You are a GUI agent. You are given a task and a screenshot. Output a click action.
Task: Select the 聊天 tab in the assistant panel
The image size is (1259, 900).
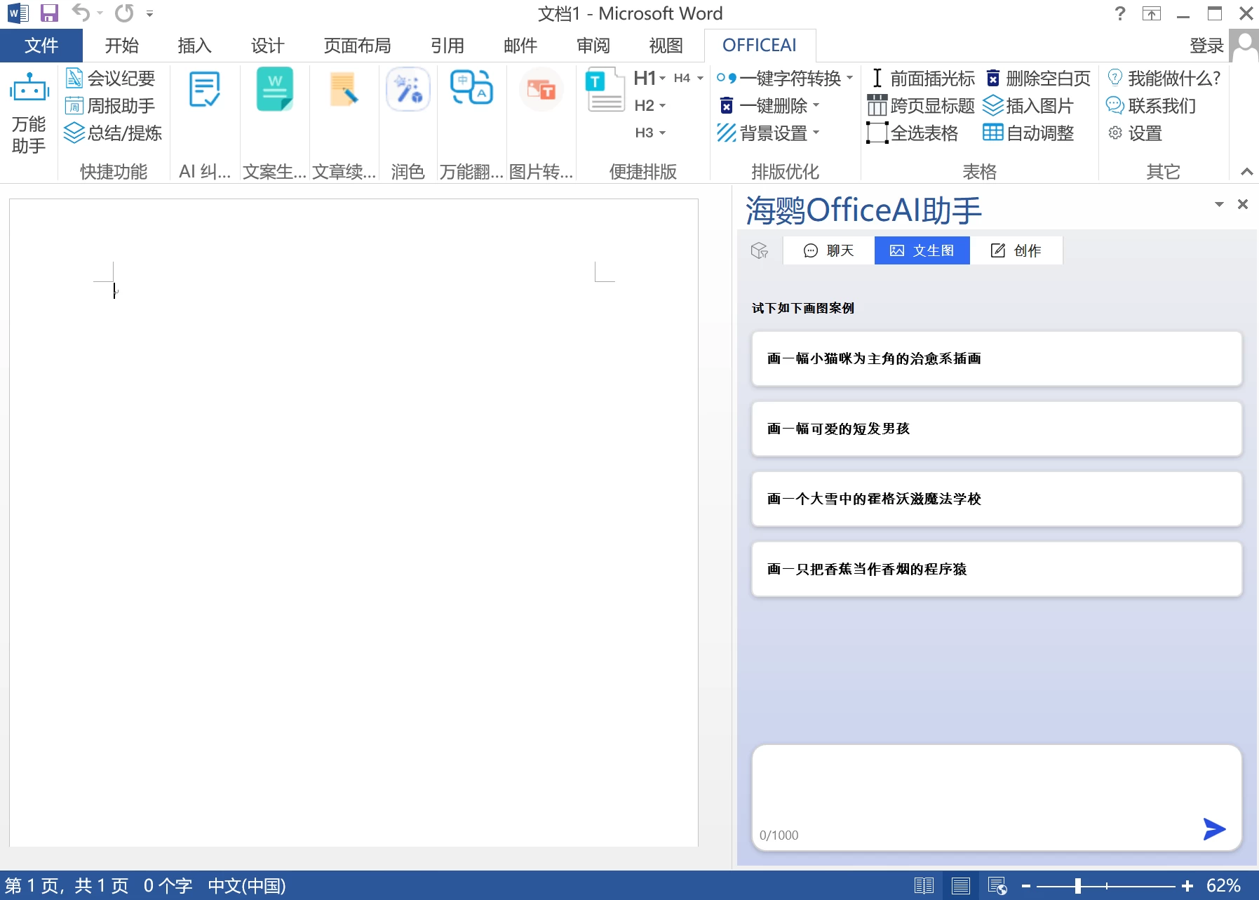(828, 250)
